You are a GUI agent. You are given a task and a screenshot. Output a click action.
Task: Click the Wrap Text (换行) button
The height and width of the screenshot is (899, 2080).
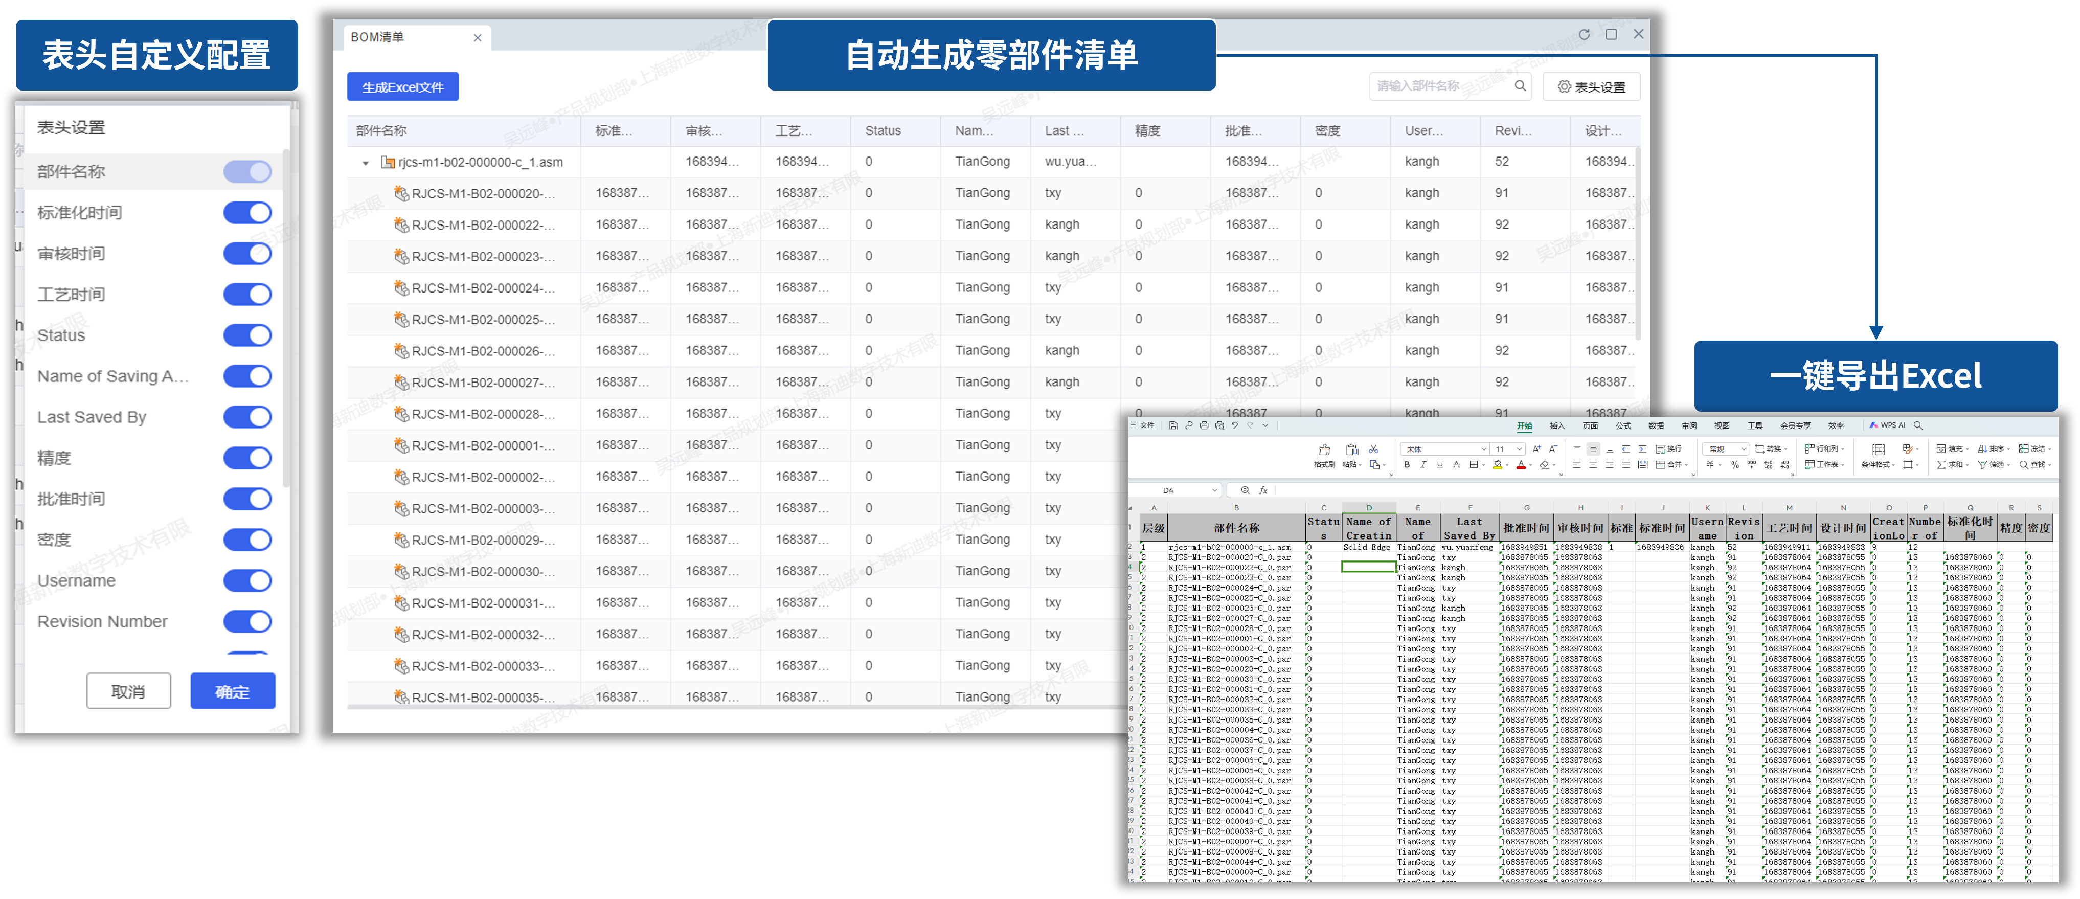click(1668, 449)
